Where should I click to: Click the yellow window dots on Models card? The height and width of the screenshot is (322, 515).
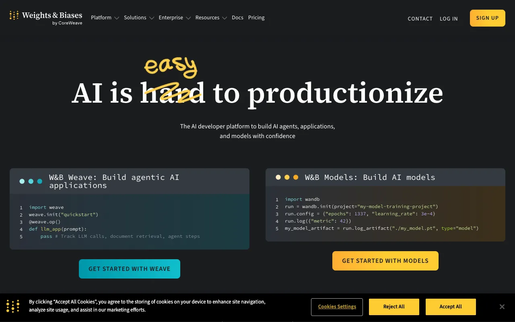point(287,177)
